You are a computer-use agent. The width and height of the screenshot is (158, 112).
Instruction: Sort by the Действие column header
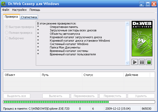coord(137,75)
